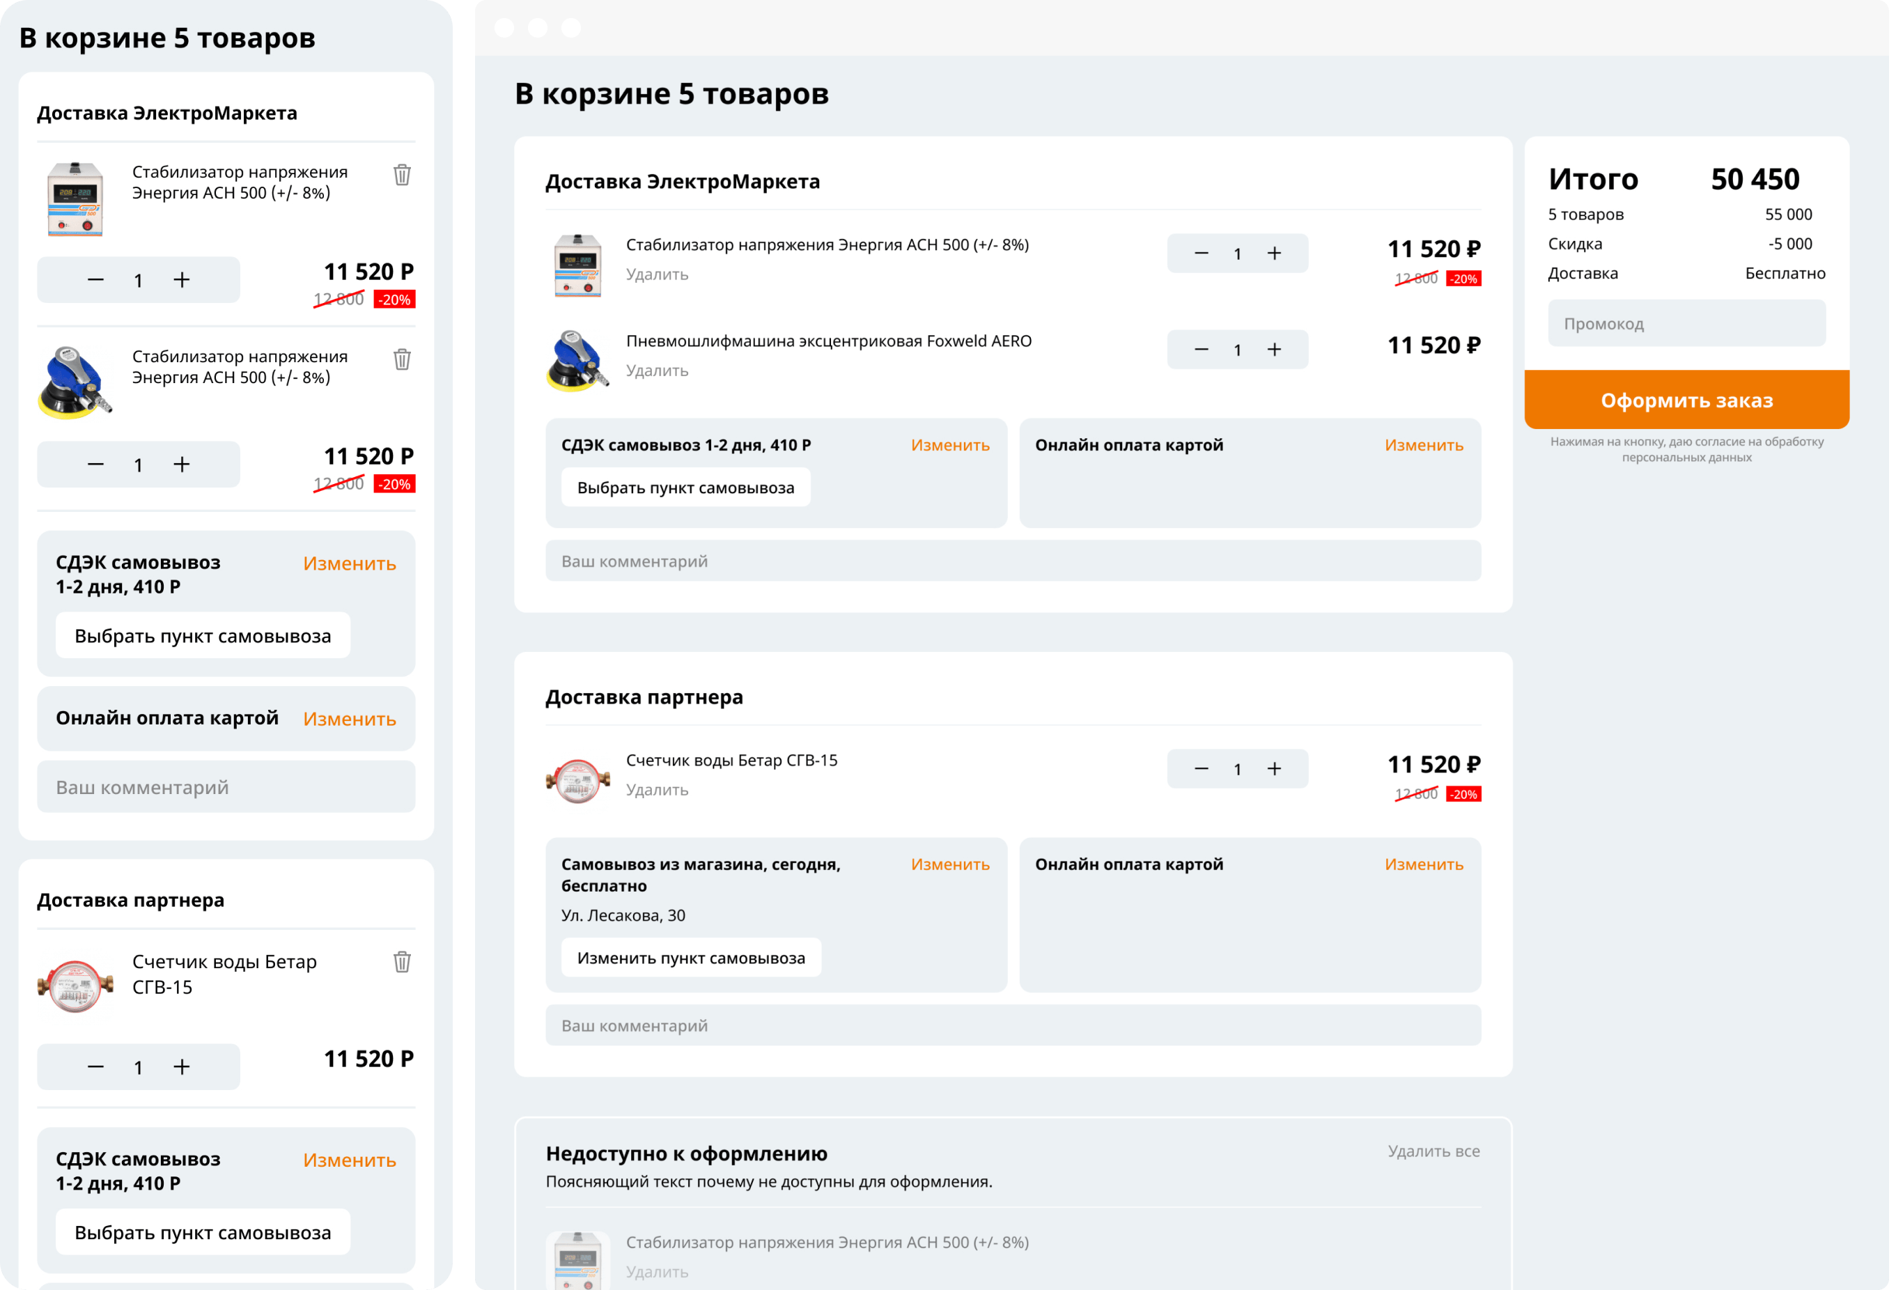
Task: Click trash icon beside Счетчик воды Бетар mobile
Action: point(401,962)
